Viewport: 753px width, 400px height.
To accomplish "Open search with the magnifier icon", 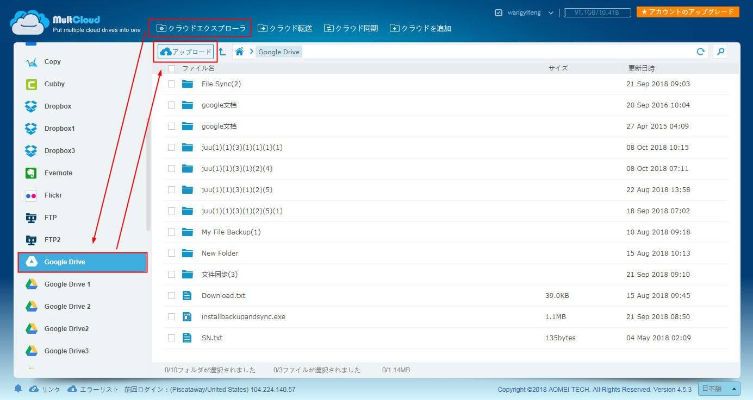I will click(720, 52).
